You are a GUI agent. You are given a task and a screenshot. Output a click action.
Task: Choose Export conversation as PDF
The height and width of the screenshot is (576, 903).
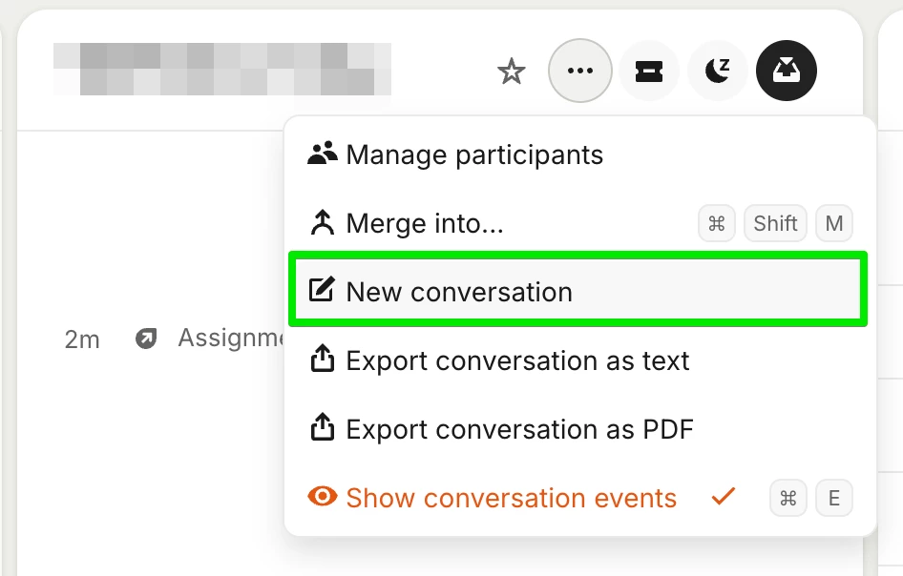click(x=519, y=429)
